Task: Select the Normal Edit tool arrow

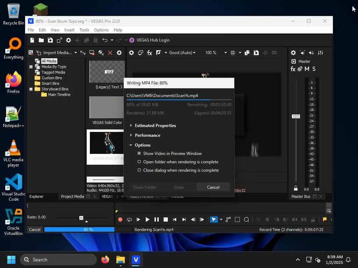Action: 214,219
